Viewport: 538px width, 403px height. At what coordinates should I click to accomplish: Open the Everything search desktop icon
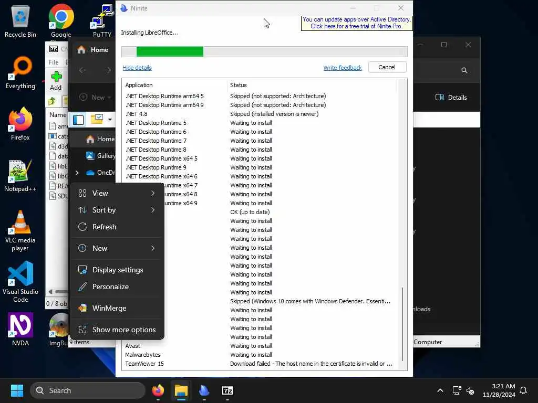[x=20, y=72]
